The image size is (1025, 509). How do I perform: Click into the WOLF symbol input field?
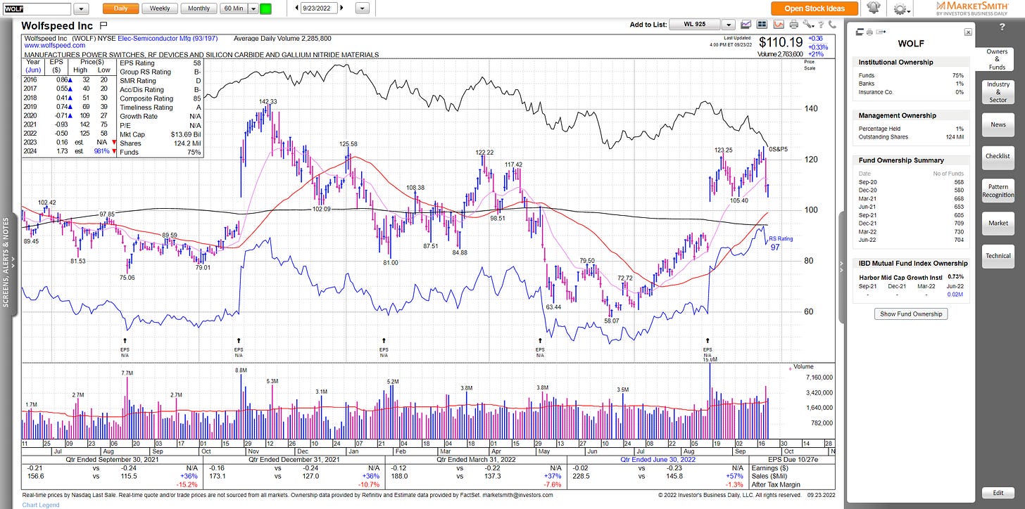37,9
